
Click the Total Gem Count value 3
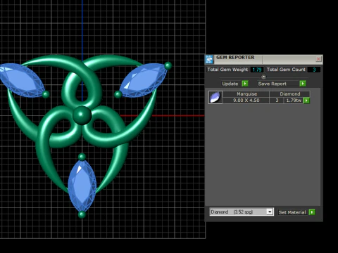[x=314, y=70]
